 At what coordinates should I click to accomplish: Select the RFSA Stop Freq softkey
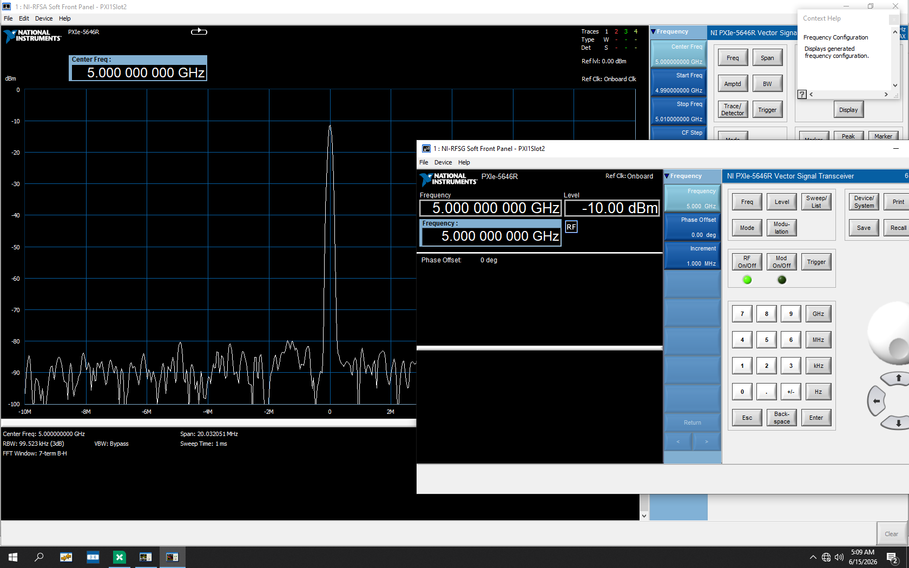(x=679, y=111)
